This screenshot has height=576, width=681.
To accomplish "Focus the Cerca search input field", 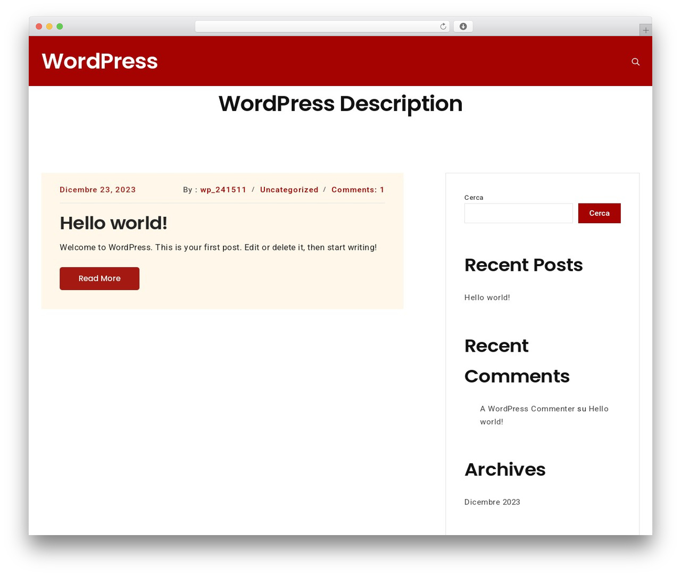I will [519, 213].
